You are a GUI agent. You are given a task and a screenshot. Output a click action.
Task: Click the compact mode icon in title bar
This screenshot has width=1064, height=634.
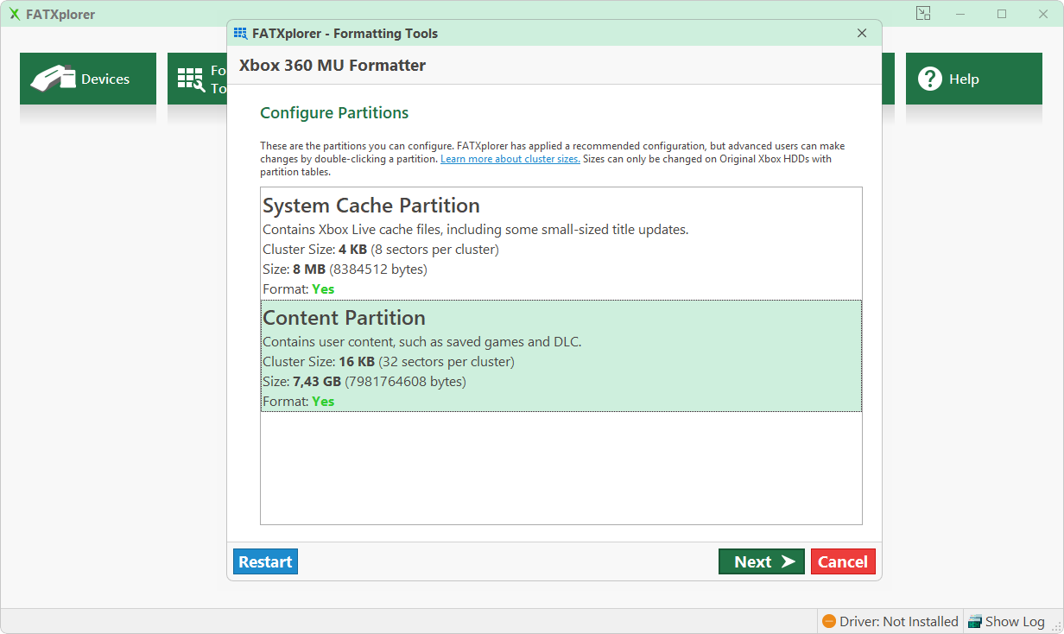pyautogui.click(x=923, y=14)
